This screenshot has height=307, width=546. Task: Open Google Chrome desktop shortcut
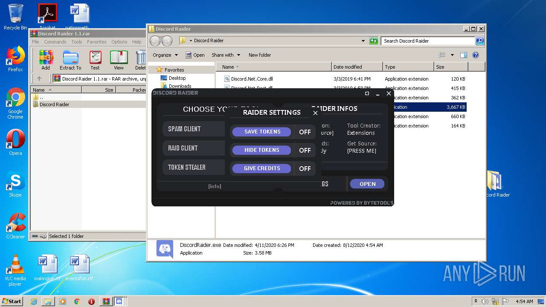[15, 103]
